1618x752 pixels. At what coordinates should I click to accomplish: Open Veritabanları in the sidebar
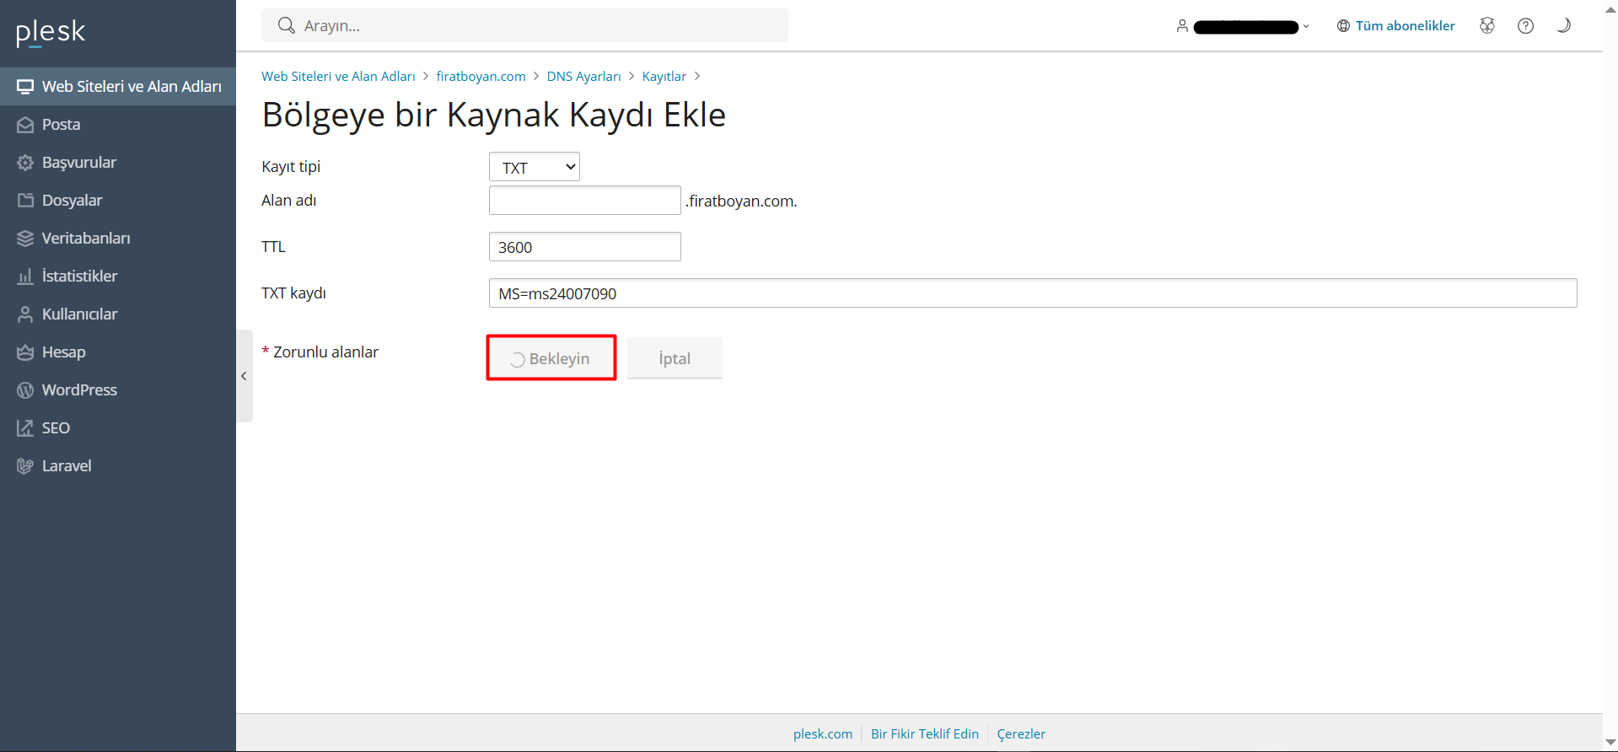[x=118, y=238]
